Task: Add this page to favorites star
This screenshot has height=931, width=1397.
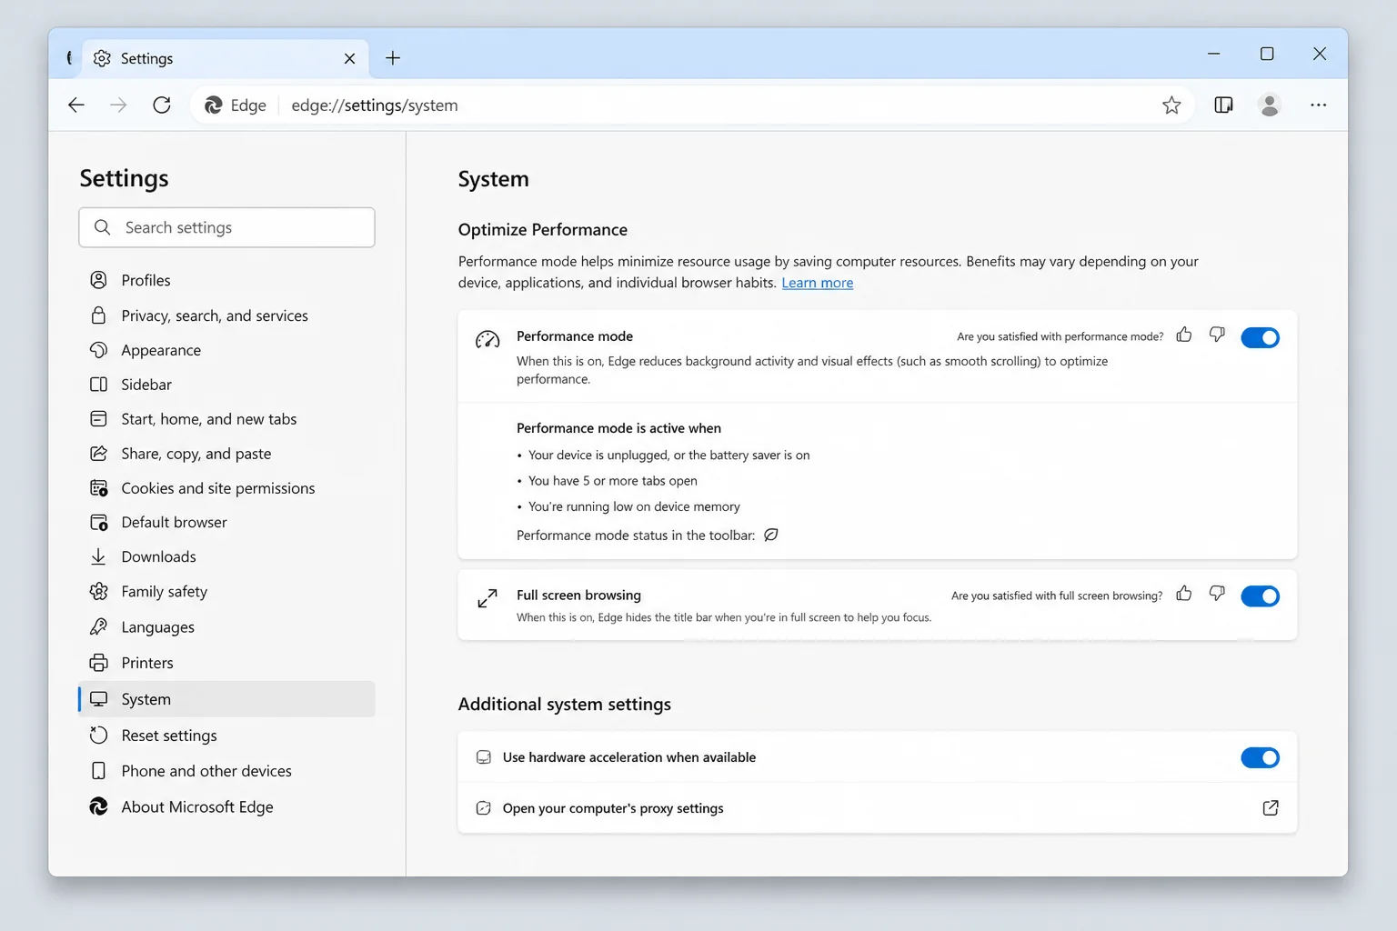Action: coord(1171,105)
